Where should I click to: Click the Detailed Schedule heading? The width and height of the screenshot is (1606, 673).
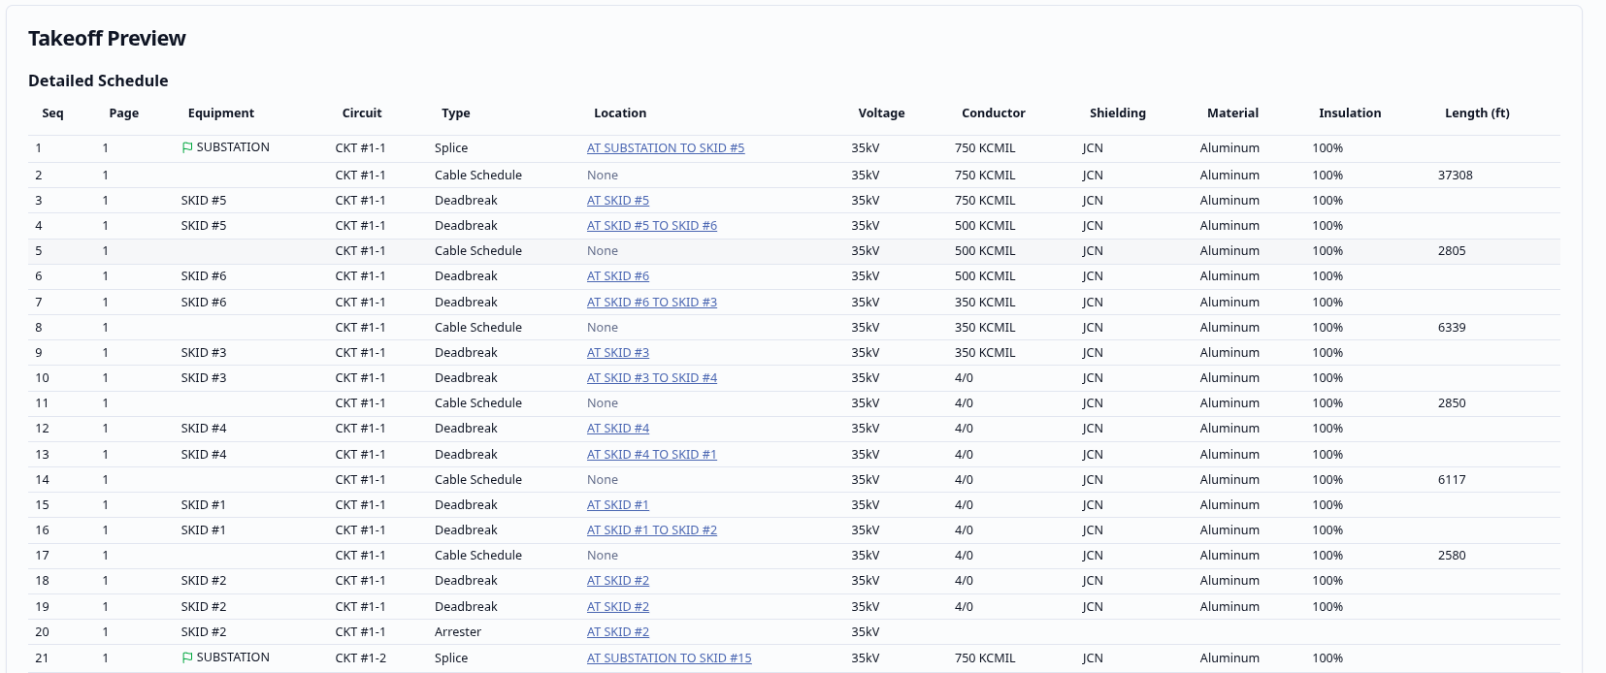pyautogui.click(x=98, y=80)
